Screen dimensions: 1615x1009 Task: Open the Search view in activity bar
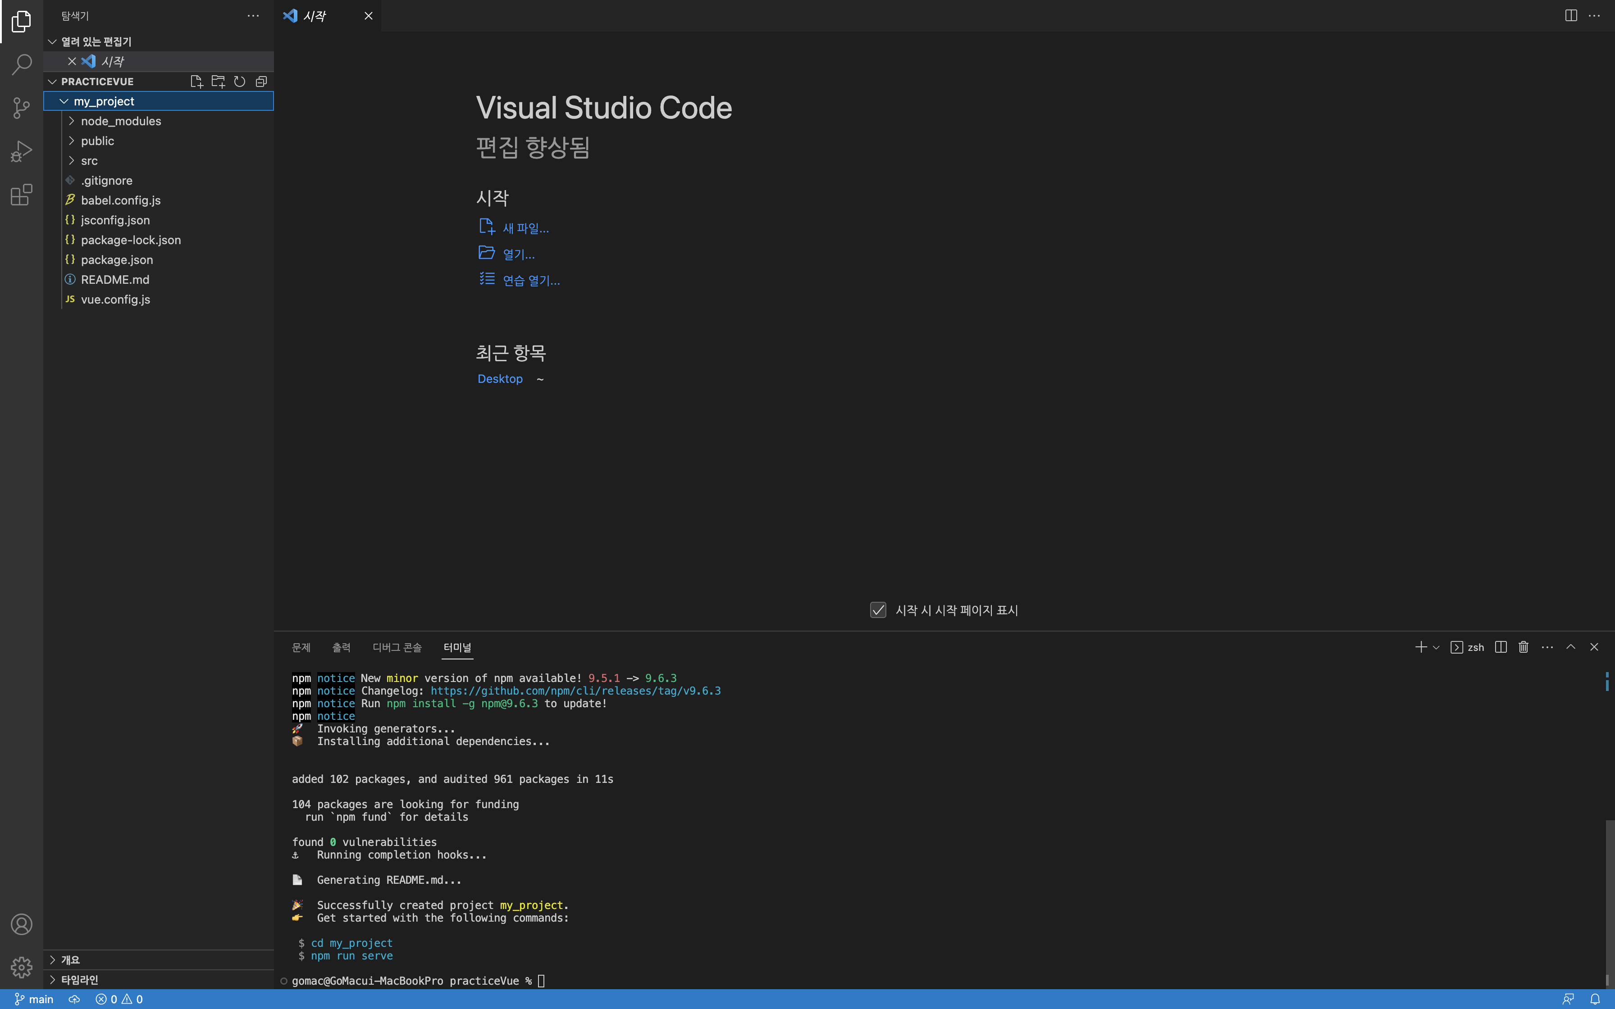21,65
